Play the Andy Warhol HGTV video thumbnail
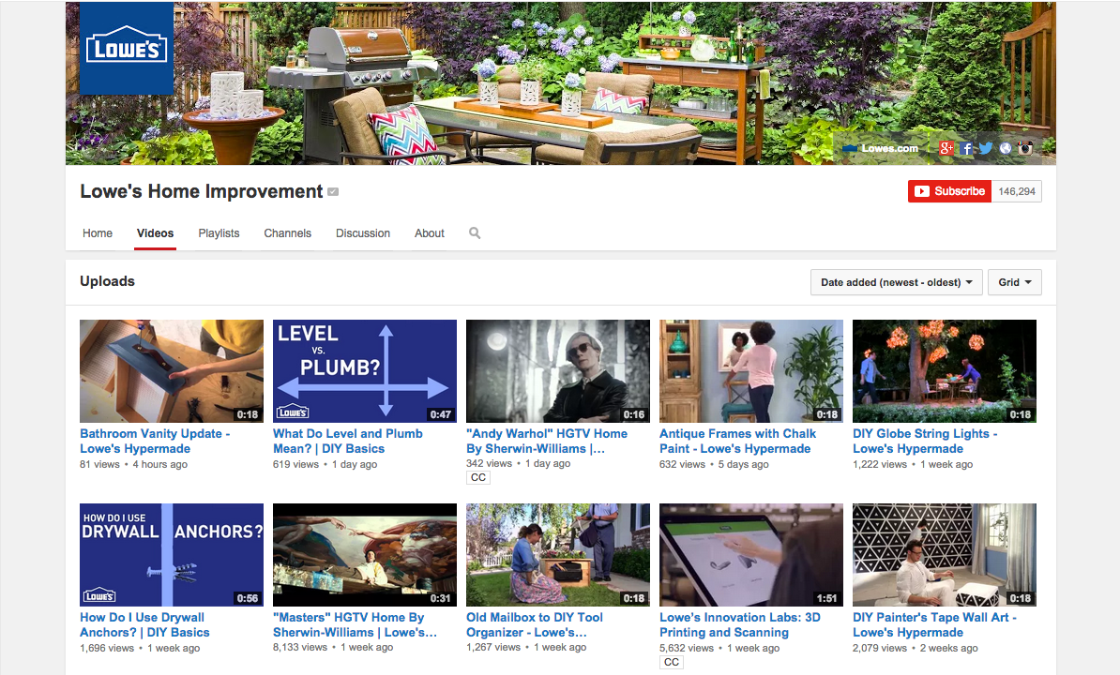 (x=558, y=371)
